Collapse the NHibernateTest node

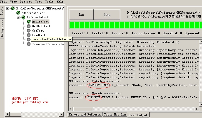point(13,13)
